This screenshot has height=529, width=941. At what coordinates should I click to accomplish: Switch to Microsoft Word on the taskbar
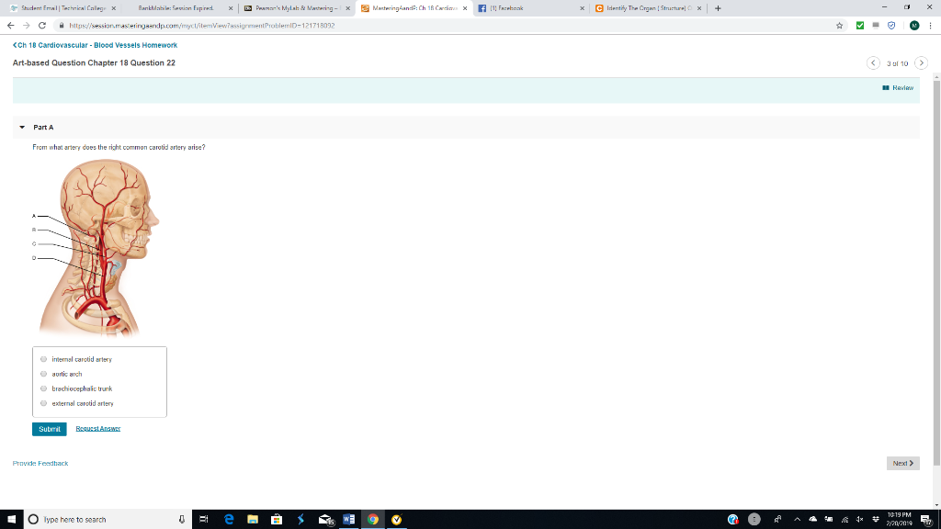tap(348, 520)
